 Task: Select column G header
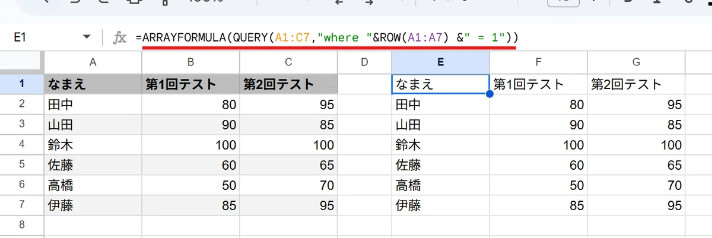[x=636, y=62]
